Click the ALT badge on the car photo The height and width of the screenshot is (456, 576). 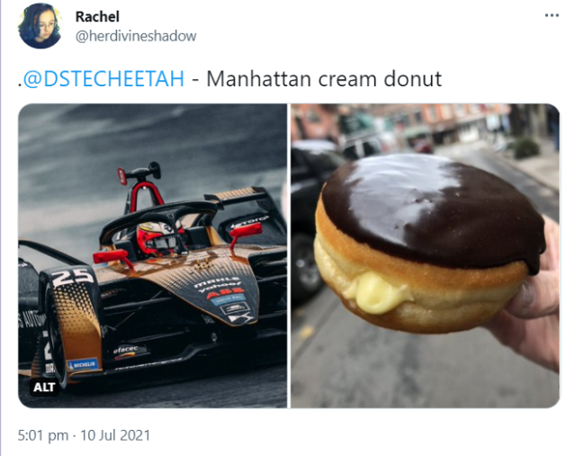tap(44, 388)
